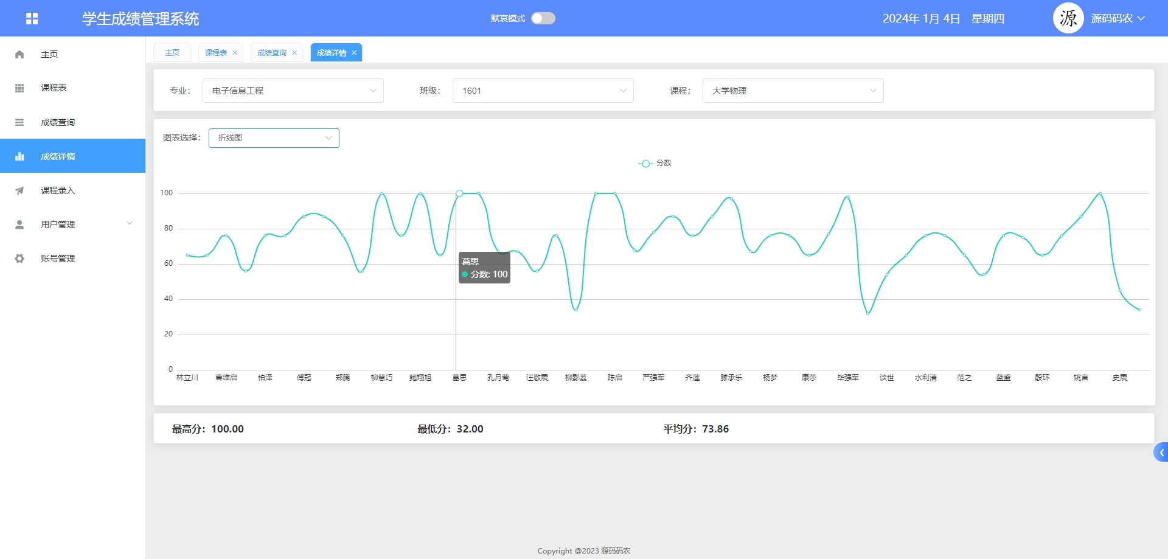Screen dimensions: 1168x559
Task: Click the 史震 x-axis label
Action: tap(1120, 378)
